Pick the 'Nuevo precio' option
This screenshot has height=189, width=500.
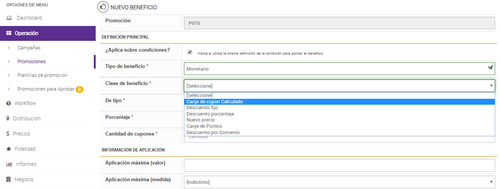click(201, 120)
